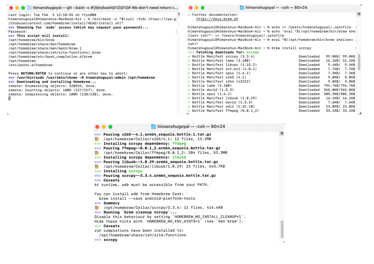Click the green 'ffmpeg' dependency name
The width and height of the screenshot is (374, 264).
click(x=179, y=144)
